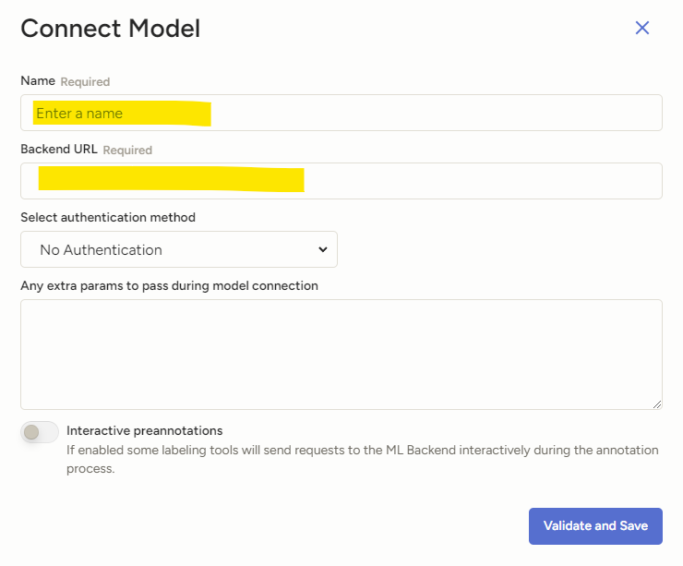Image resolution: width=683 pixels, height=566 pixels.
Task: Click the extra params label above textarea
Action: (169, 285)
